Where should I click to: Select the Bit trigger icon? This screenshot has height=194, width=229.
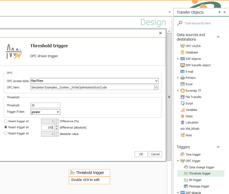(x=186, y=180)
